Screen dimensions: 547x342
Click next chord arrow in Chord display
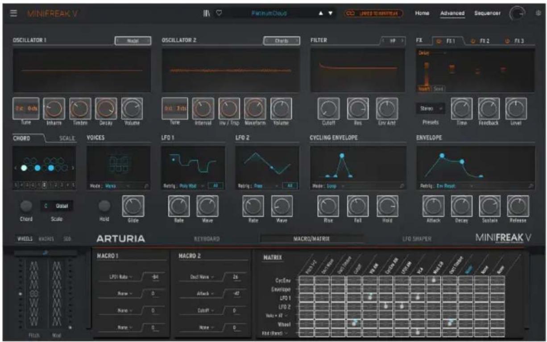73,168
